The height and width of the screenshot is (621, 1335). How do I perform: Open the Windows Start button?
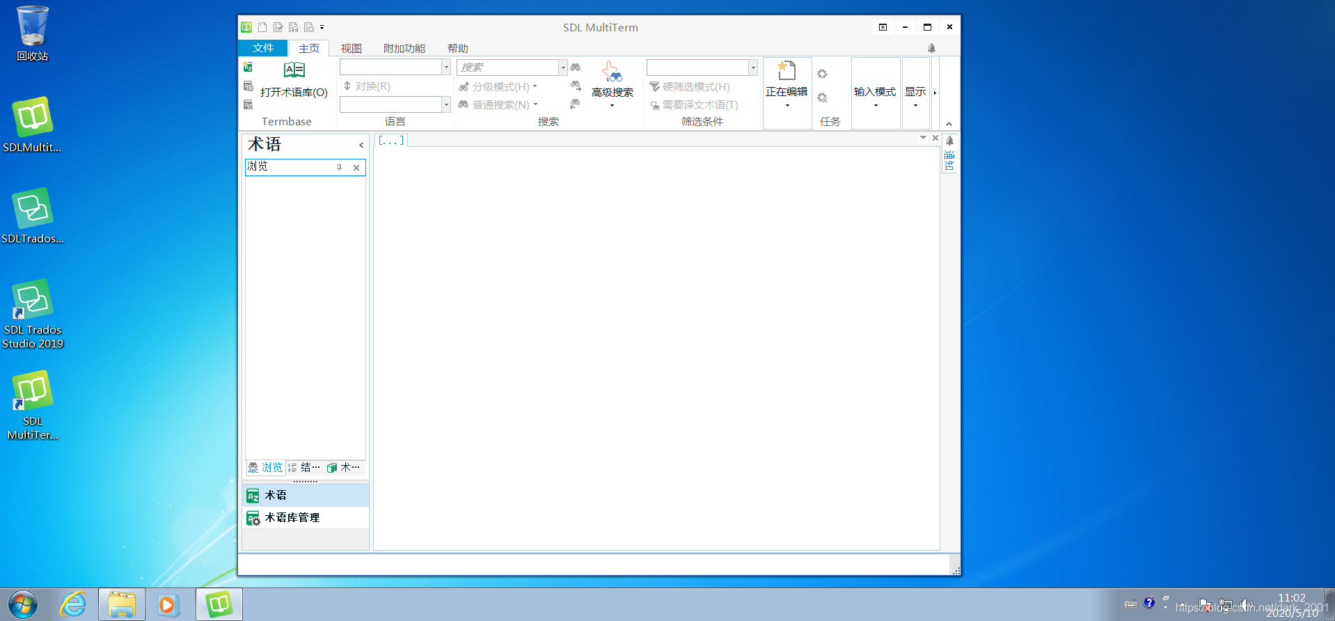point(22,604)
